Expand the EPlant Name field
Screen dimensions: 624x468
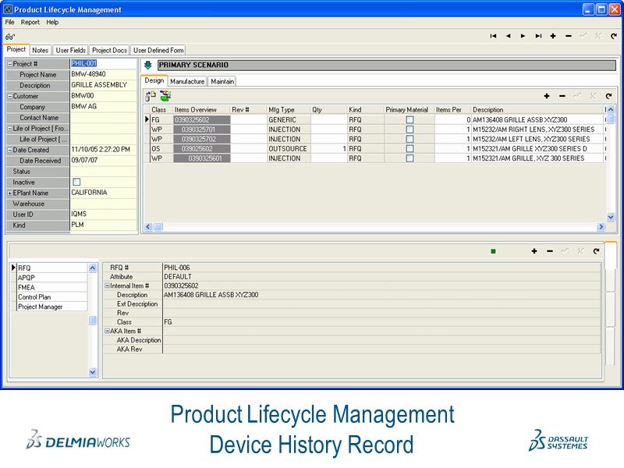point(9,193)
